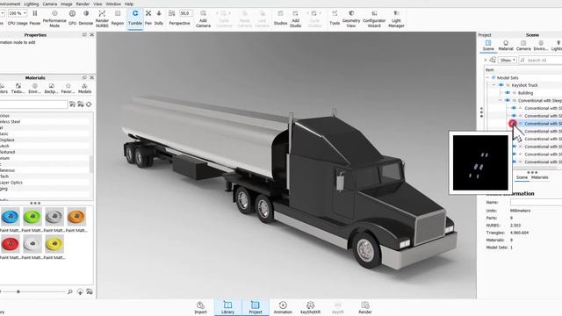Open the Light Manager
Screen dimensions: 562x316
point(396,18)
